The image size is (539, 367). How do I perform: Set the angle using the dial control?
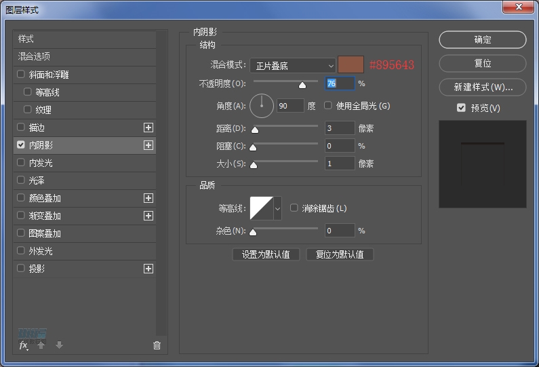click(262, 106)
